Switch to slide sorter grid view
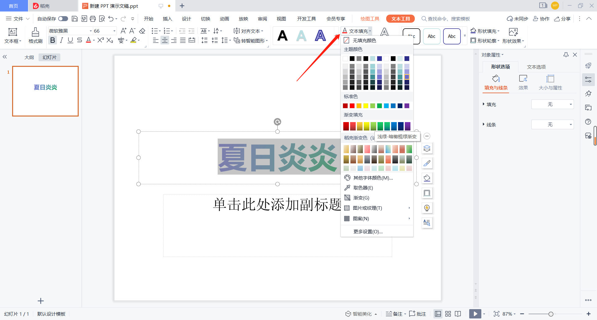 tap(448, 314)
